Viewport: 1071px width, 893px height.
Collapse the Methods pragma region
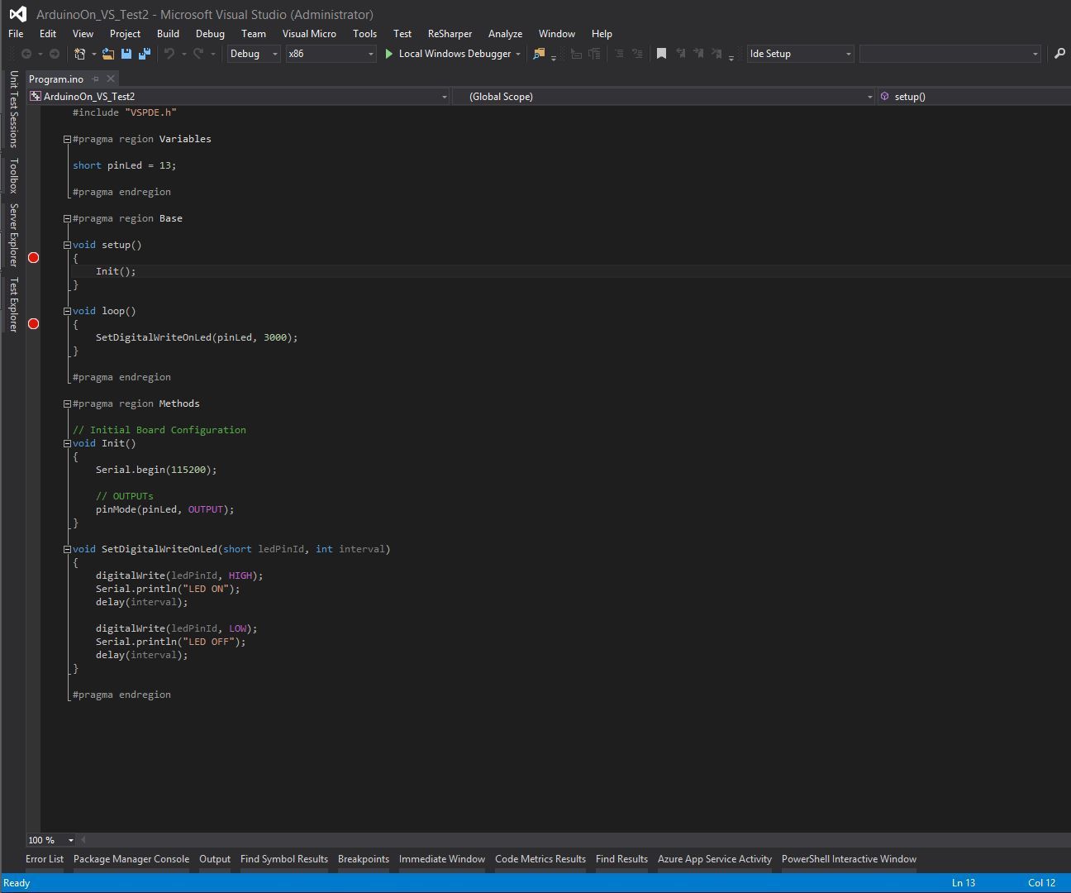tap(68, 404)
